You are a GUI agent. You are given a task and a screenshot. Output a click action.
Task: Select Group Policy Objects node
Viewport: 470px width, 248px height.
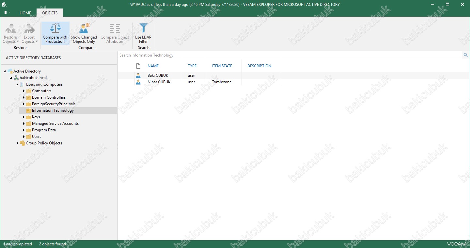click(44, 143)
